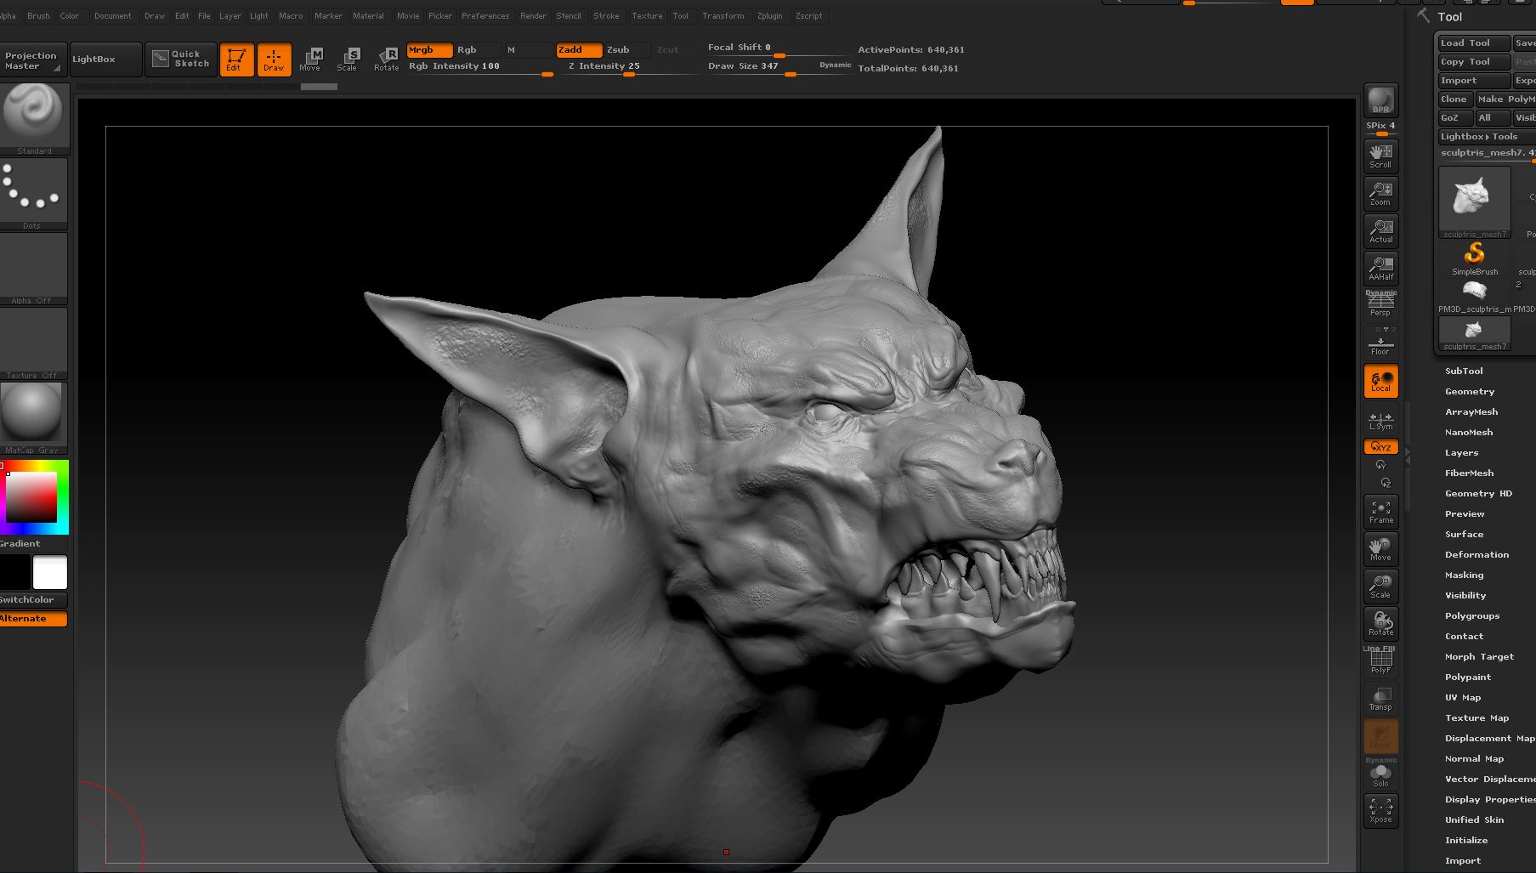Toggle Transp transparency mode
The width and height of the screenshot is (1536, 873).
pyautogui.click(x=1380, y=699)
